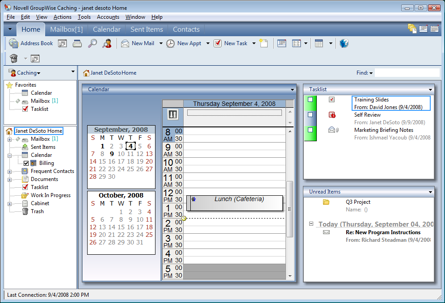Click the Training Slides task icon

point(332,99)
